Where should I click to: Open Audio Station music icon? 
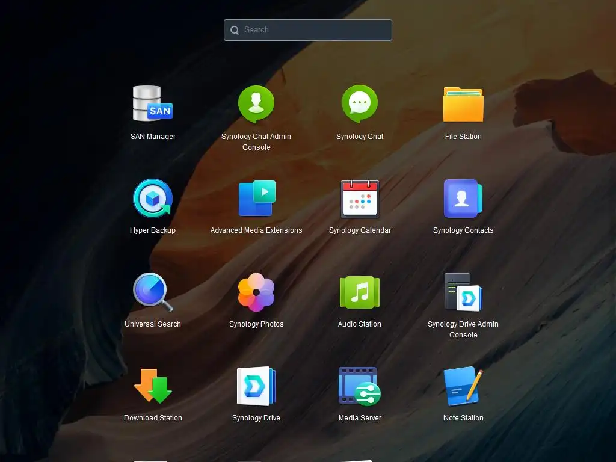360,292
